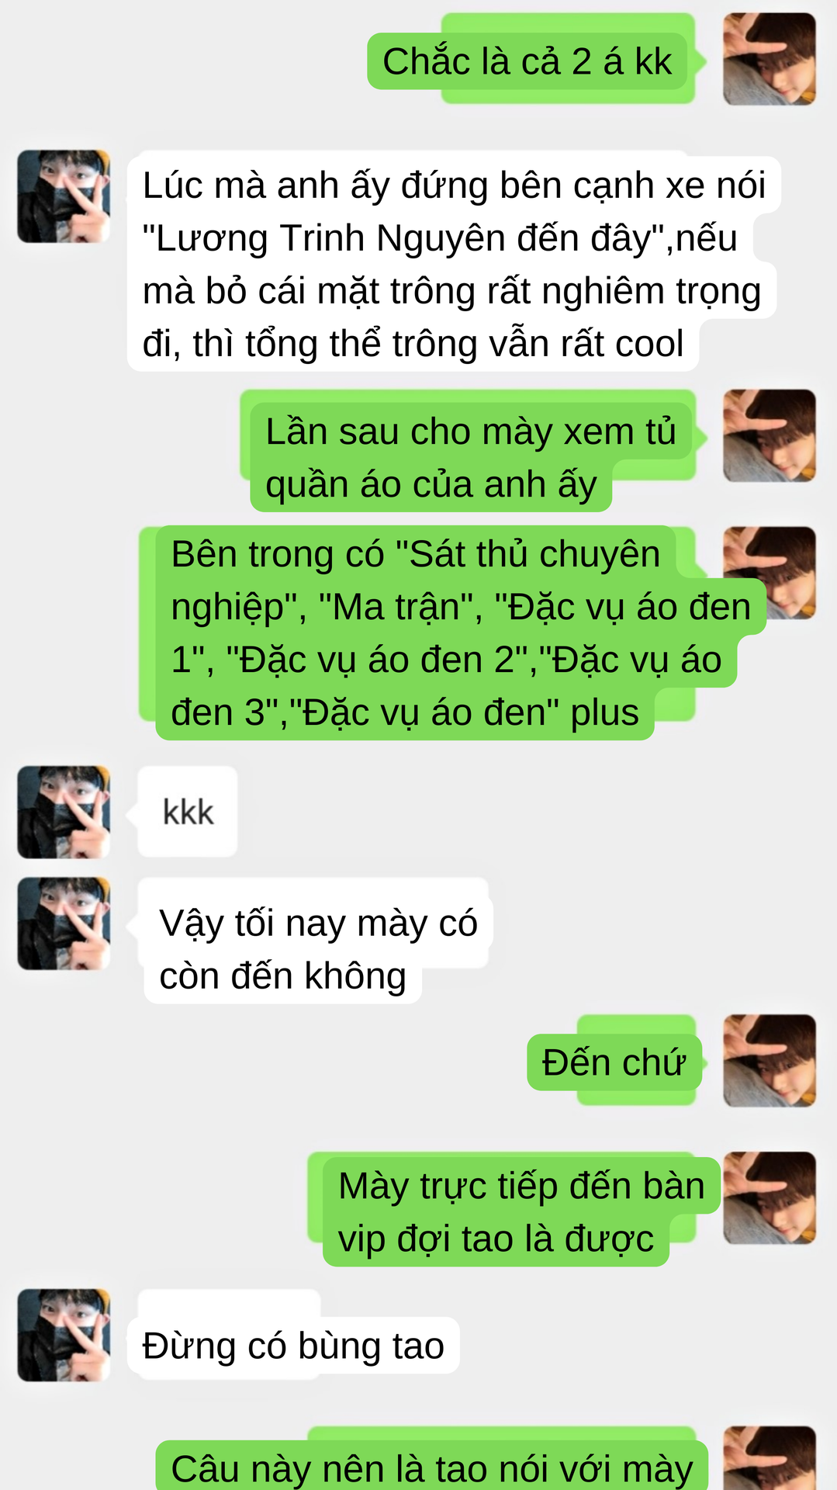Tap the message listing "Sát thủ chuyên nghiệp"
The image size is (837, 1490).
click(461, 632)
